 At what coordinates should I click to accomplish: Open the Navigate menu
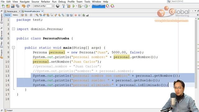point(25,2)
